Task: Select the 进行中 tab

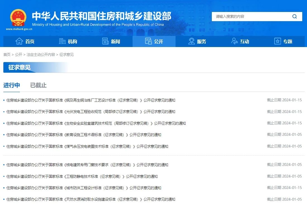Action: pyautogui.click(x=11, y=85)
